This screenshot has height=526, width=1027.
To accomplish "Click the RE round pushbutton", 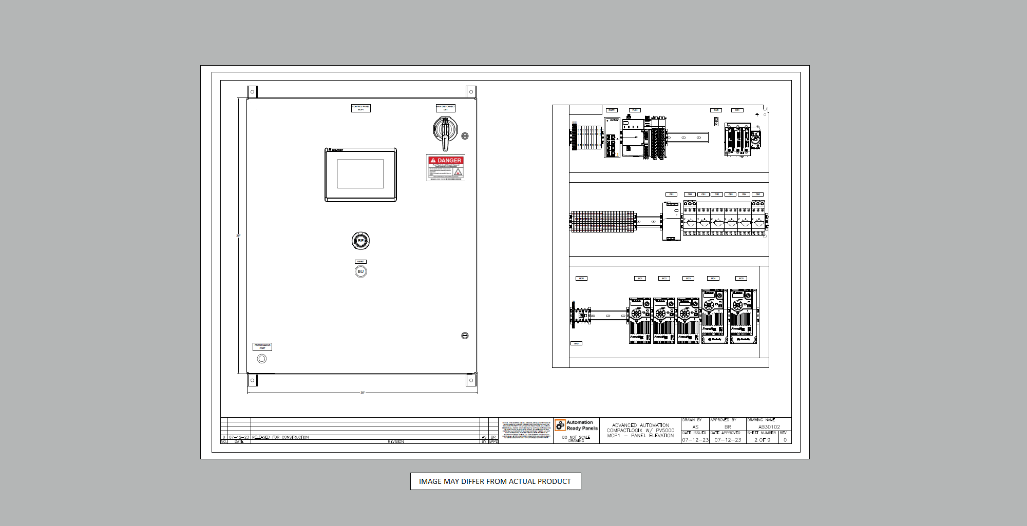I will click(360, 241).
